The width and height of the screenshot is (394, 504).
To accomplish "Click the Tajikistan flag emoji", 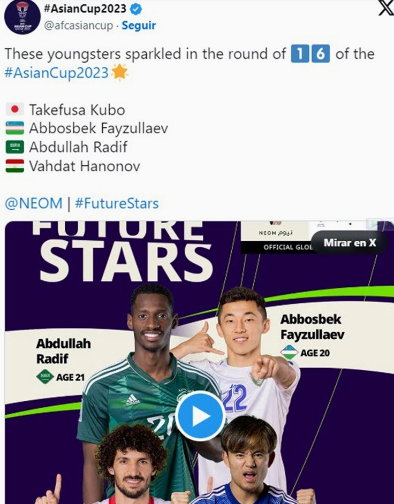I will click(15, 166).
